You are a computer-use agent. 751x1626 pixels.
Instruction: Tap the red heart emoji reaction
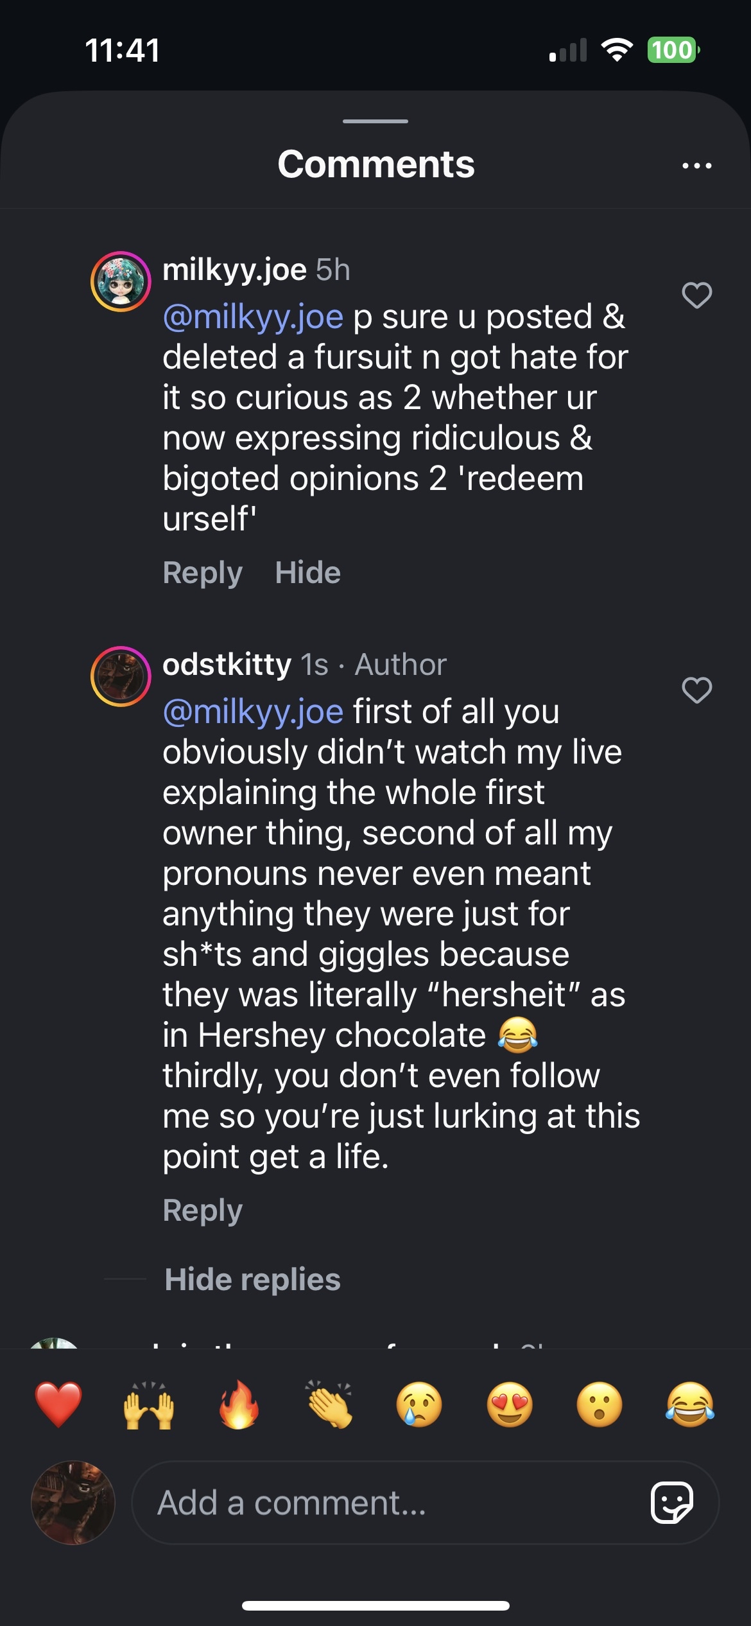[58, 1404]
